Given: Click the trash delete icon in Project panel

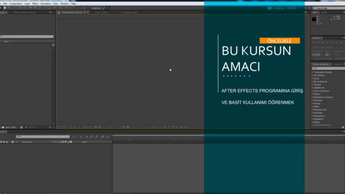Looking at the screenshot, I should 22,127.
